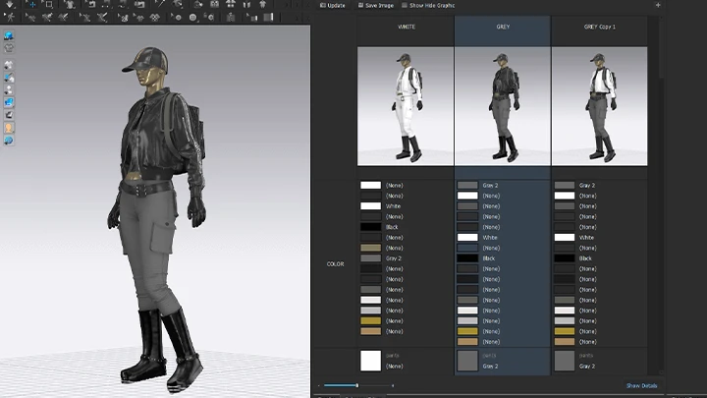Select the blue cross Select/Move tool

[x=32, y=5]
